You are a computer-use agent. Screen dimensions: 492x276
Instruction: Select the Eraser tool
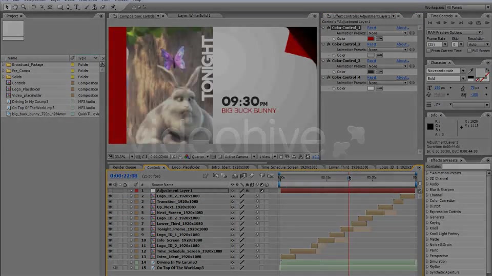102,7
